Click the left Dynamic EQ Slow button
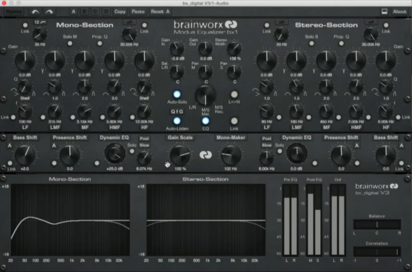 point(144,145)
